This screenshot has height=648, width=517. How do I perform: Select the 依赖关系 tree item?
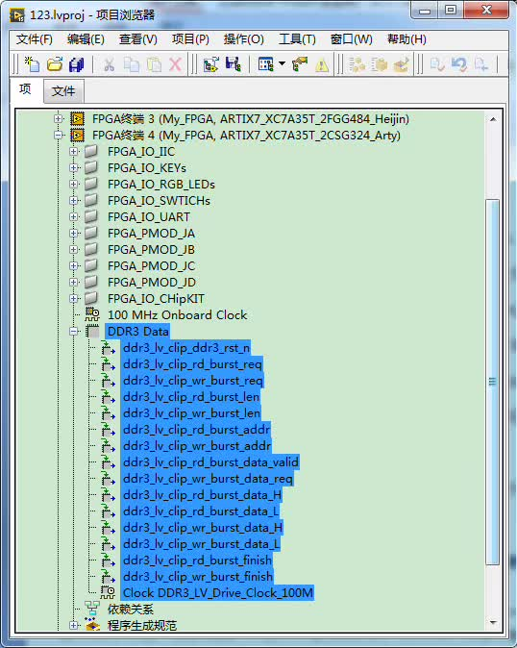pos(130,609)
